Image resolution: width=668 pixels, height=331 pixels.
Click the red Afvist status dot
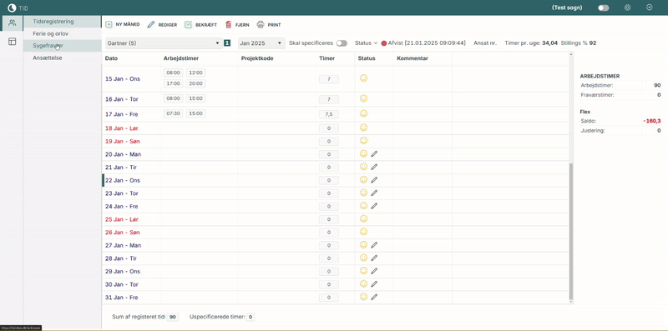[384, 43]
